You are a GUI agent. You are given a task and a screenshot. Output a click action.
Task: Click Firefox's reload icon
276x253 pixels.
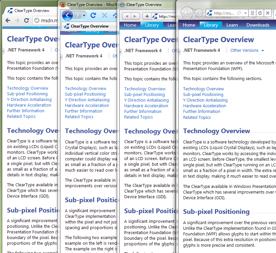pyautogui.click(x=93, y=16)
